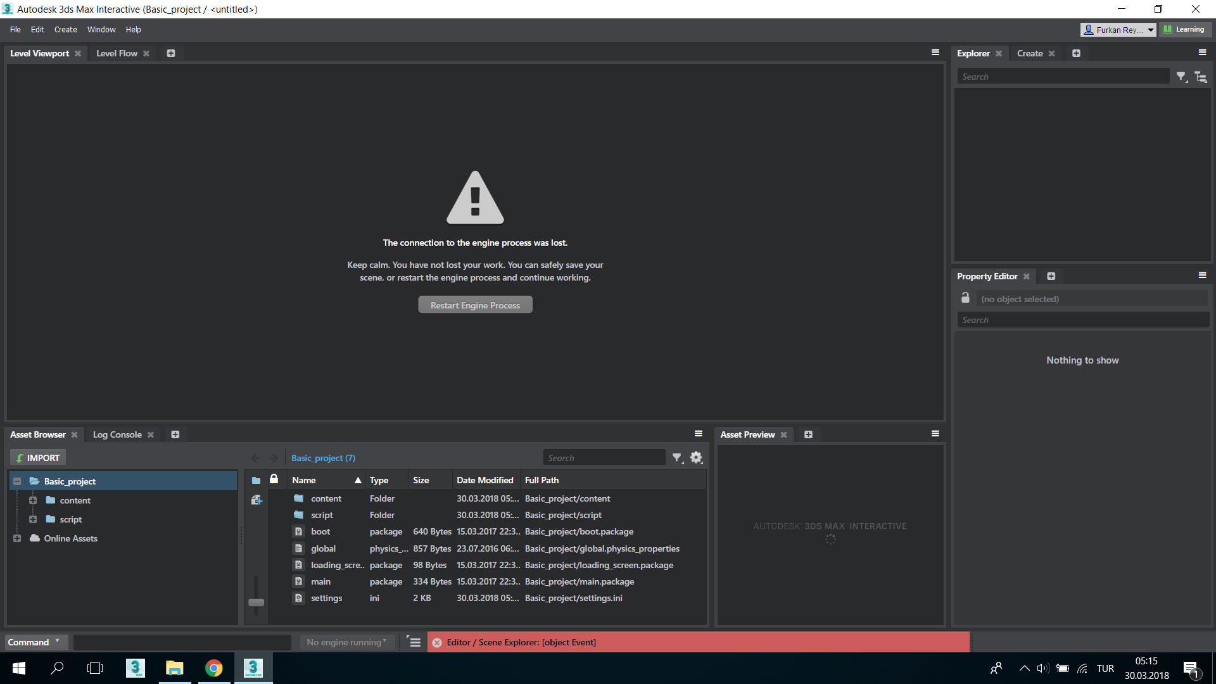
Task: Select the settings ini file row
Action: click(x=497, y=598)
